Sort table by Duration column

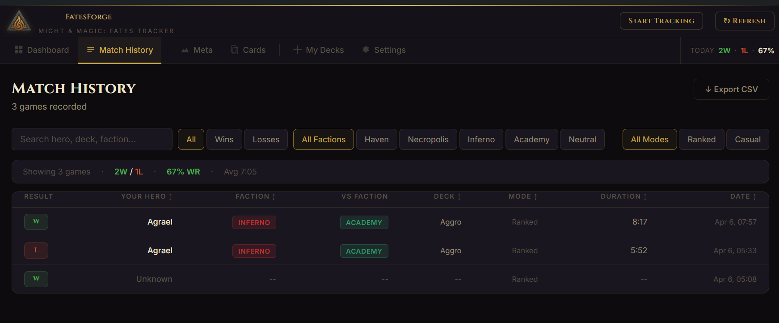click(x=624, y=196)
